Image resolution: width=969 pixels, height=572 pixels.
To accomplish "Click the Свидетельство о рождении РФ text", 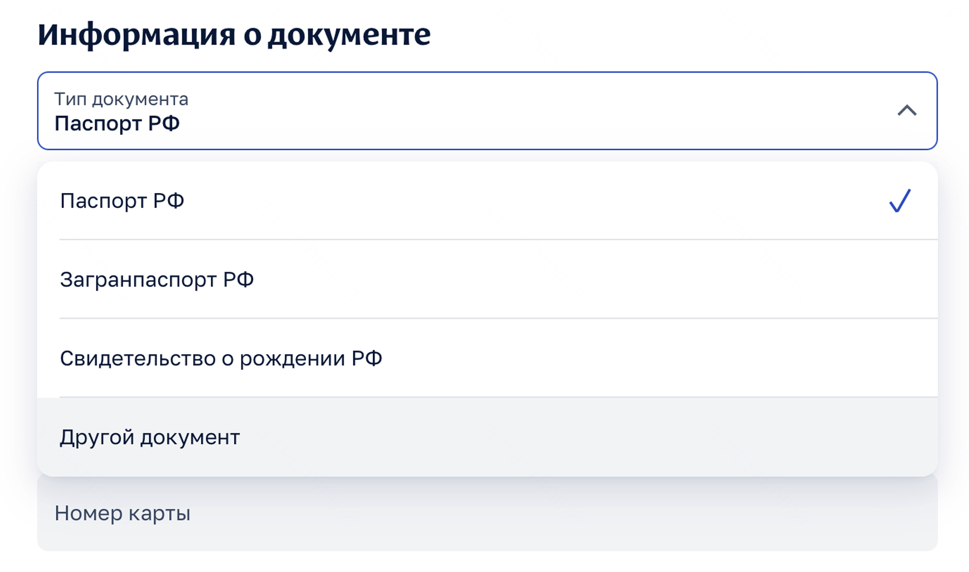I will tap(221, 358).
